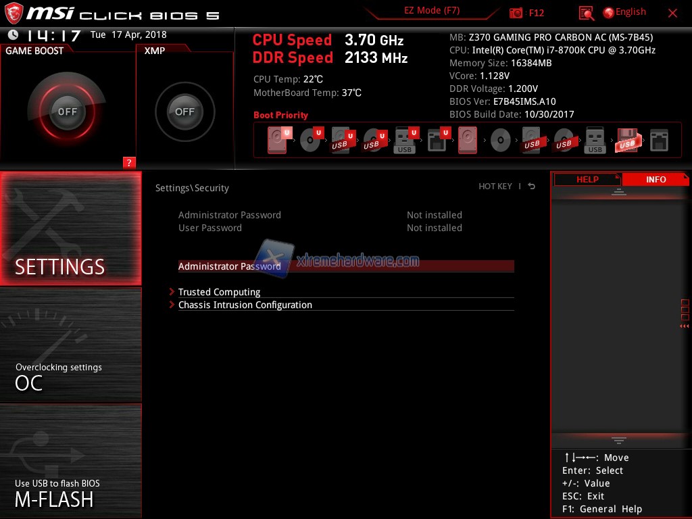Switch to the INFO tab
The width and height of the screenshot is (692, 519).
pyautogui.click(x=655, y=179)
